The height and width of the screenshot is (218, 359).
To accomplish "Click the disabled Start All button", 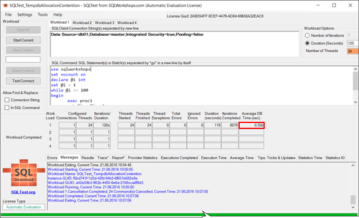I will pos(23,30).
